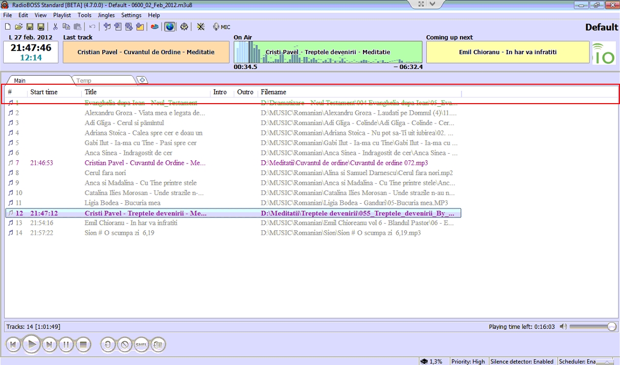The width and height of the screenshot is (620, 365).
Task: Click the Priority: High status bar entry
Action: [x=468, y=361]
